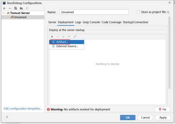This screenshot has width=175, height=124.
Task: Click the vertical scrollbar on right
Action: click(x=169, y=53)
